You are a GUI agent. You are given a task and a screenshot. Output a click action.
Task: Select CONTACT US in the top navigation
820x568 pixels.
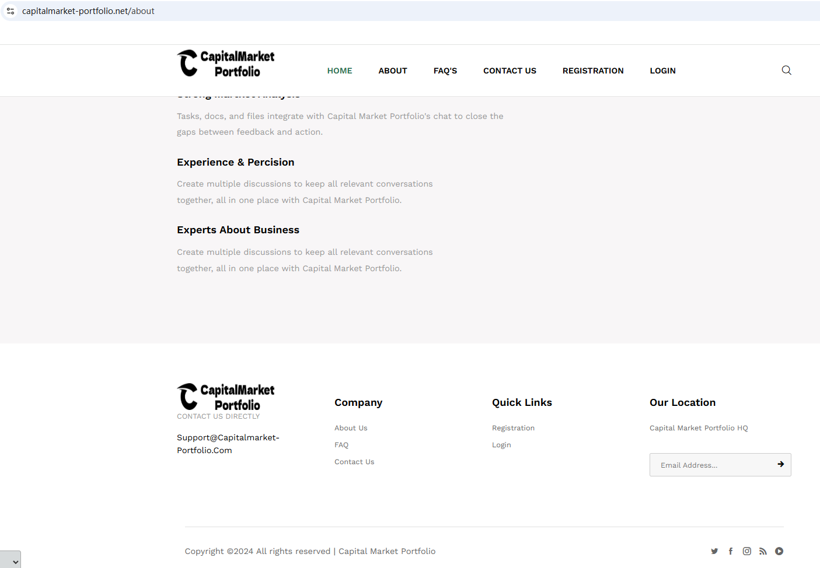click(x=510, y=71)
